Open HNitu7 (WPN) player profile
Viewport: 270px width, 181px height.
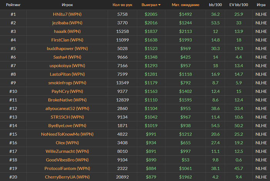[x=67, y=14]
